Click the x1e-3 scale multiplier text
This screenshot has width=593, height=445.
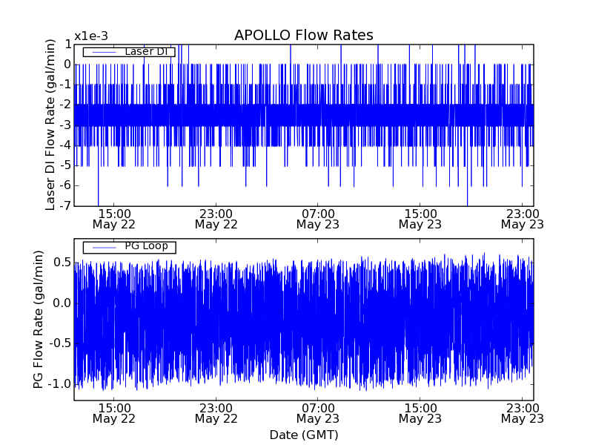pyautogui.click(x=90, y=36)
